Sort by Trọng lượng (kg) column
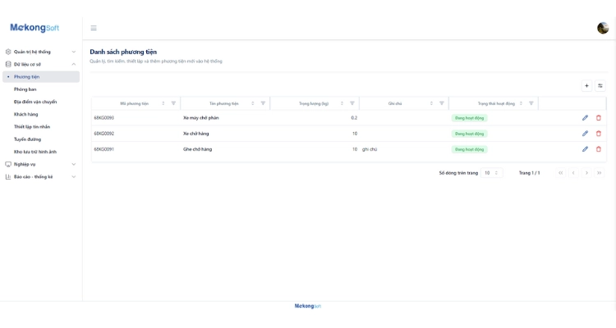 [342, 103]
